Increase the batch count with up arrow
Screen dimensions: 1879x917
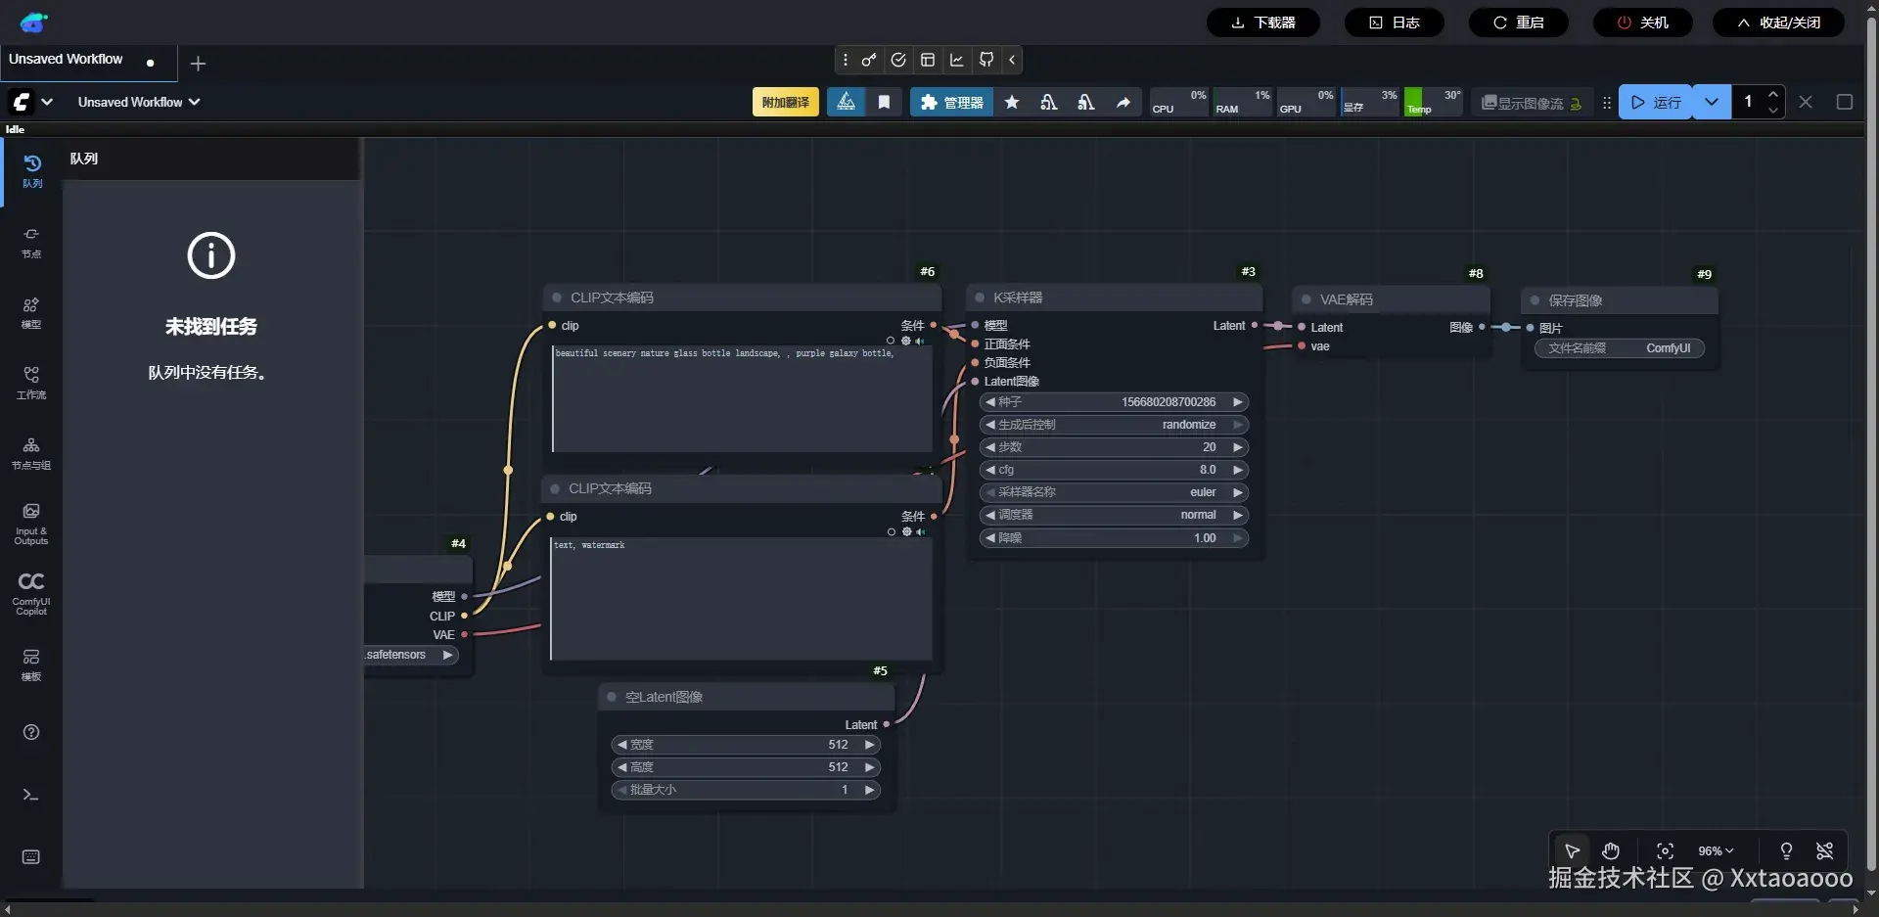[x=1773, y=95]
